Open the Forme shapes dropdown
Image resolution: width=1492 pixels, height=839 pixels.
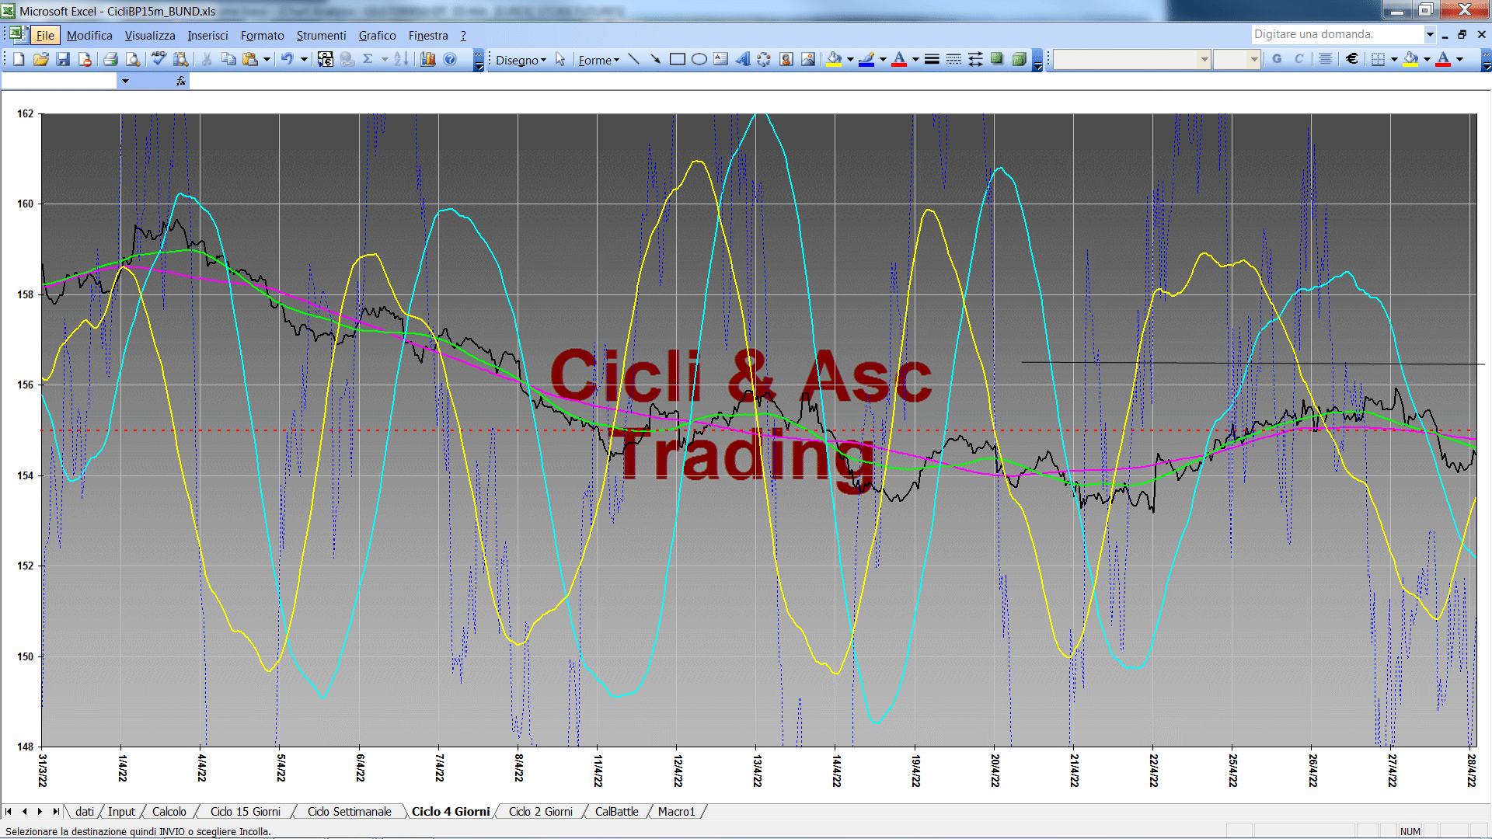(x=598, y=60)
